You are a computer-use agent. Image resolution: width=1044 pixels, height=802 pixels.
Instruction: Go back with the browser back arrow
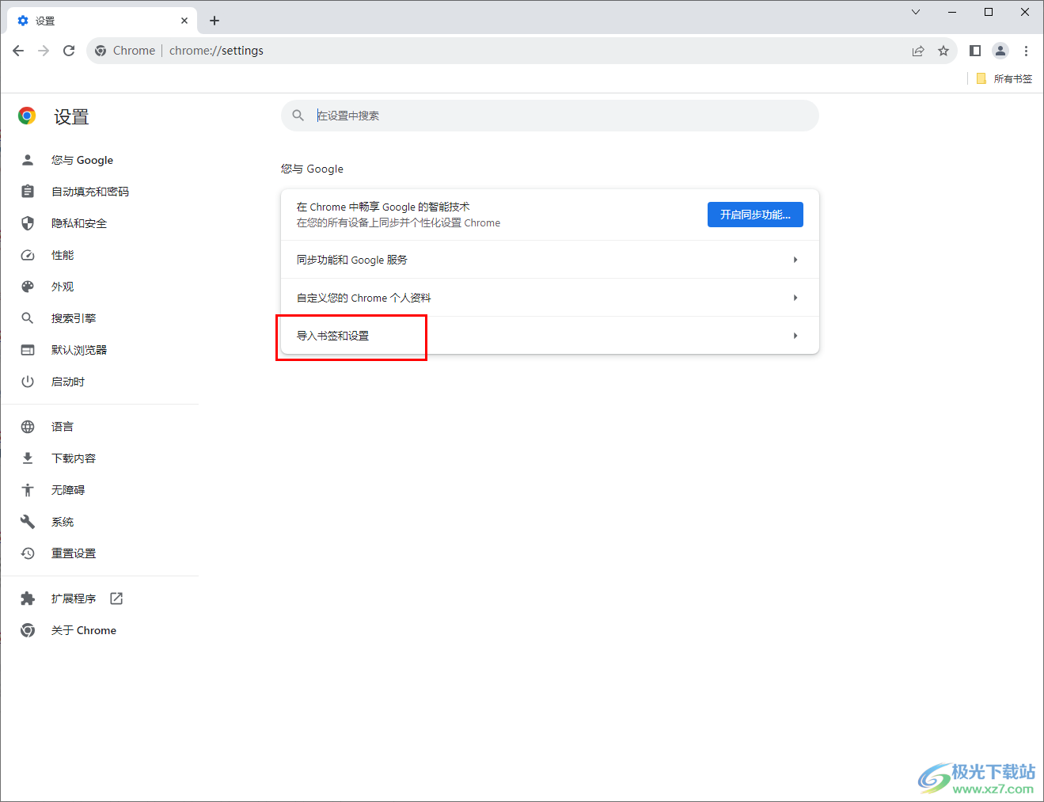(18, 51)
